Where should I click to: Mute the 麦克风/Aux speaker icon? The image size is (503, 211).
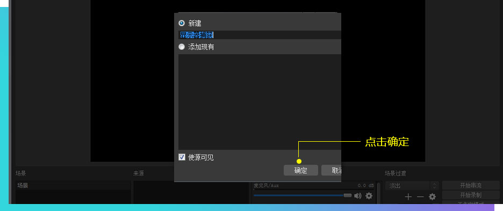[358, 195]
